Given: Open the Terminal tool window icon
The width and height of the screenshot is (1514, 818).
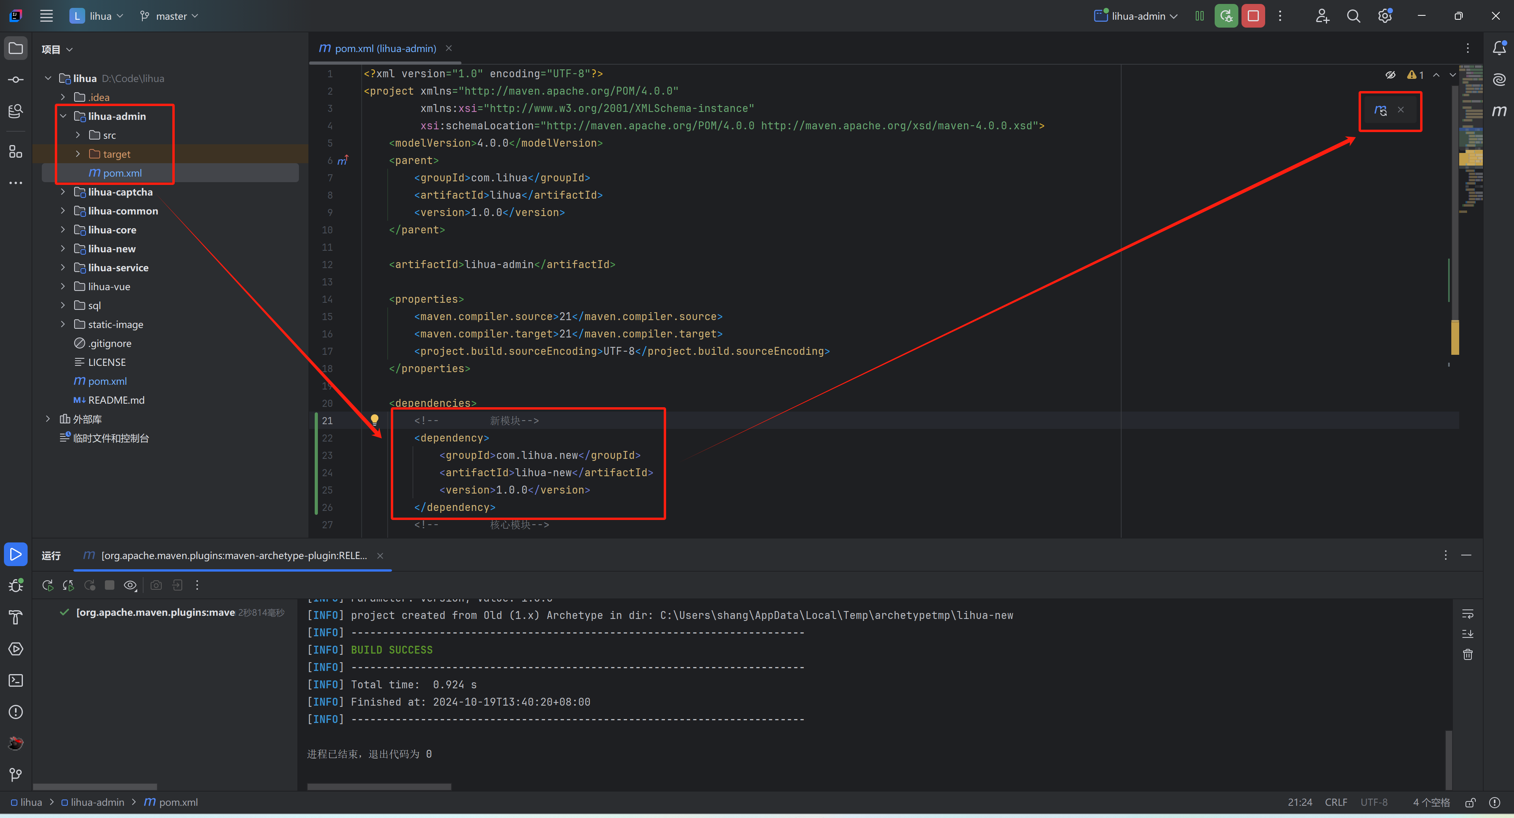Looking at the screenshot, I should click(x=16, y=680).
